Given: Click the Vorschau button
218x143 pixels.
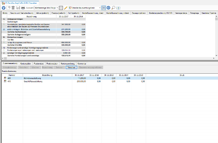Looking at the screenshot, I should (71, 67).
